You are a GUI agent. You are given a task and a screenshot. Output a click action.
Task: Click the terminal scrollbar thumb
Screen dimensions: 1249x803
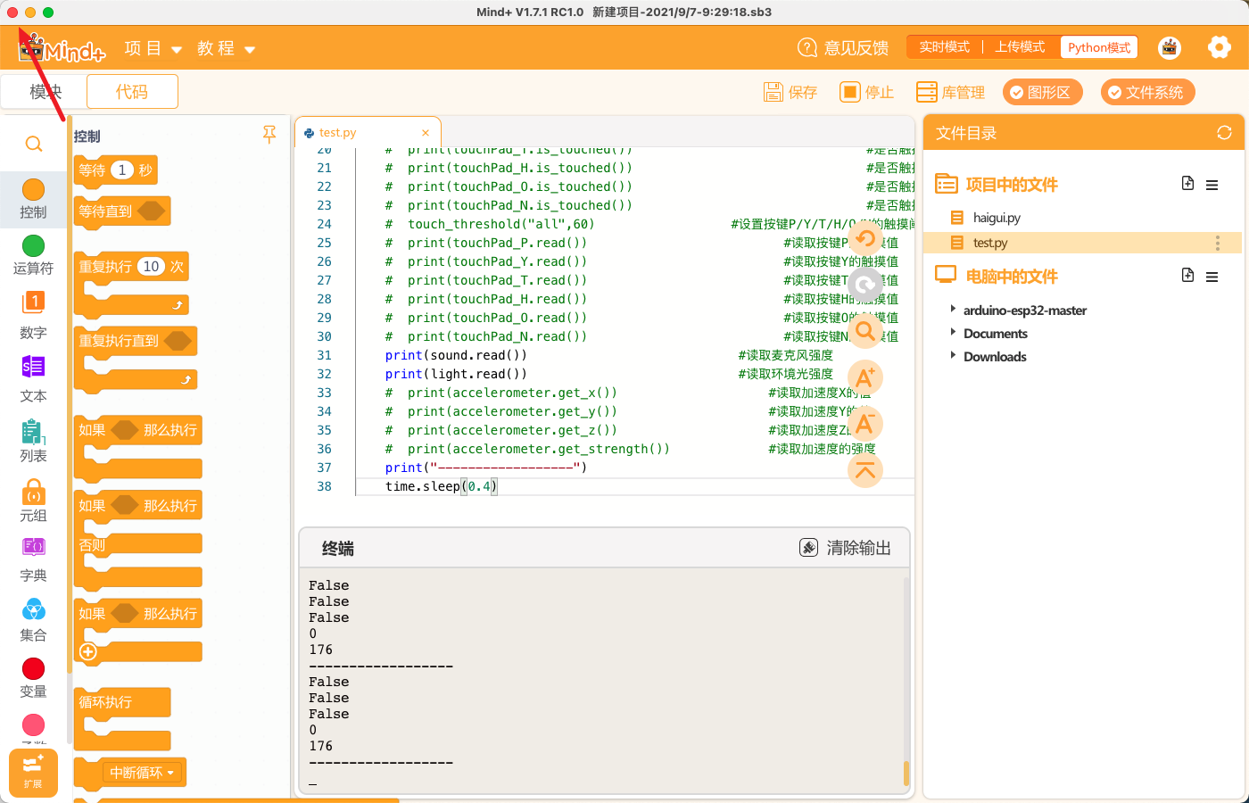coord(906,773)
